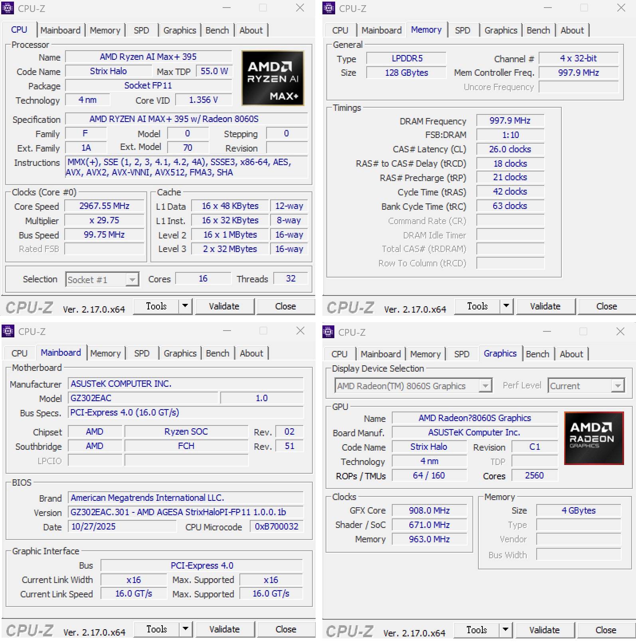Click the BIOS Date field 10/27/2025
This screenshot has width=636, height=642.
click(x=122, y=526)
